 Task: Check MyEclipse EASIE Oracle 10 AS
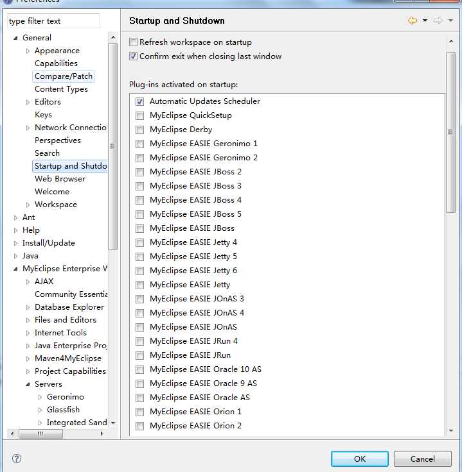point(139,369)
